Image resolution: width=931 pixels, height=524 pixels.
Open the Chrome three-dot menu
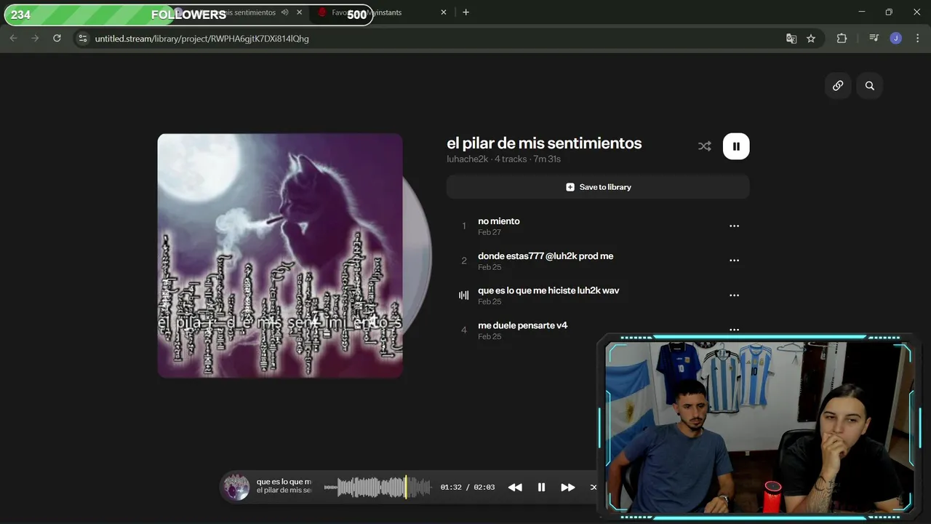click(917, 39)
